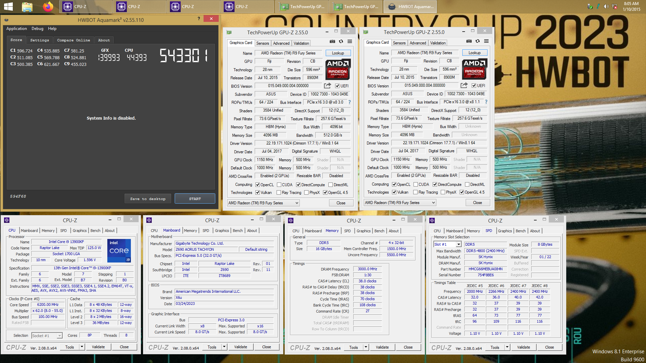
Task: Launch Firefox from the taskbar
Action: (48, 6)
